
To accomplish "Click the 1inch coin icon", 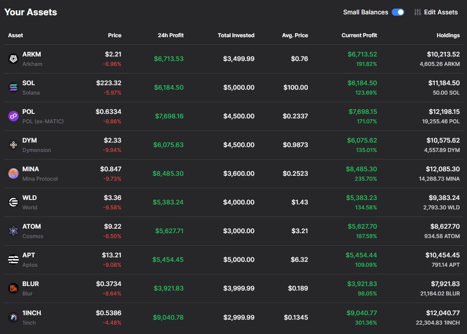I will click(13, 317).
